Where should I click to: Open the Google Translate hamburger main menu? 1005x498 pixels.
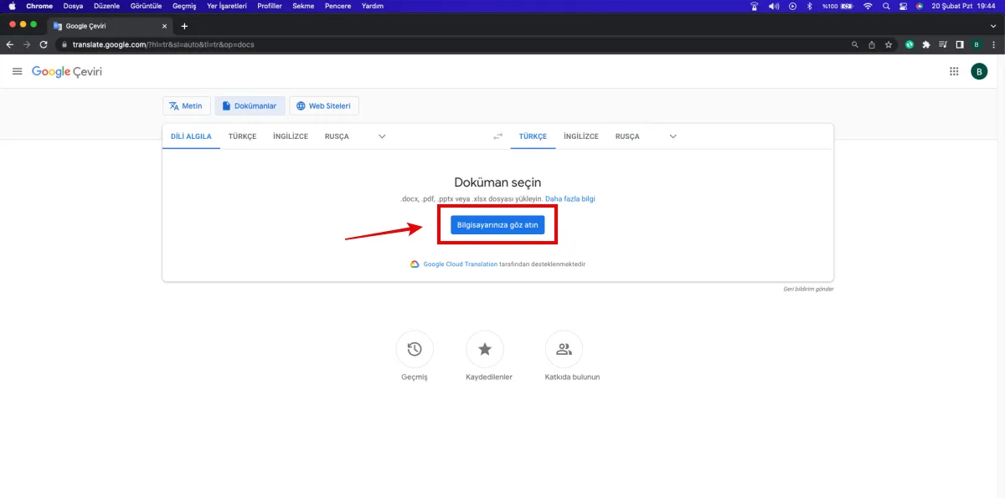(17, 72)
